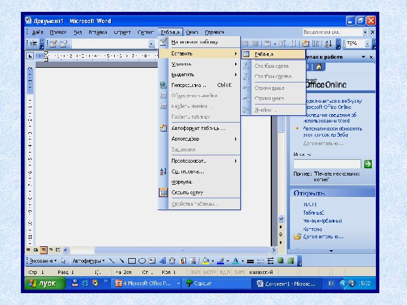Choose Автоформат таблицы menu item
The height and width of the screenshot is (305, 407).
click(199, 128)
